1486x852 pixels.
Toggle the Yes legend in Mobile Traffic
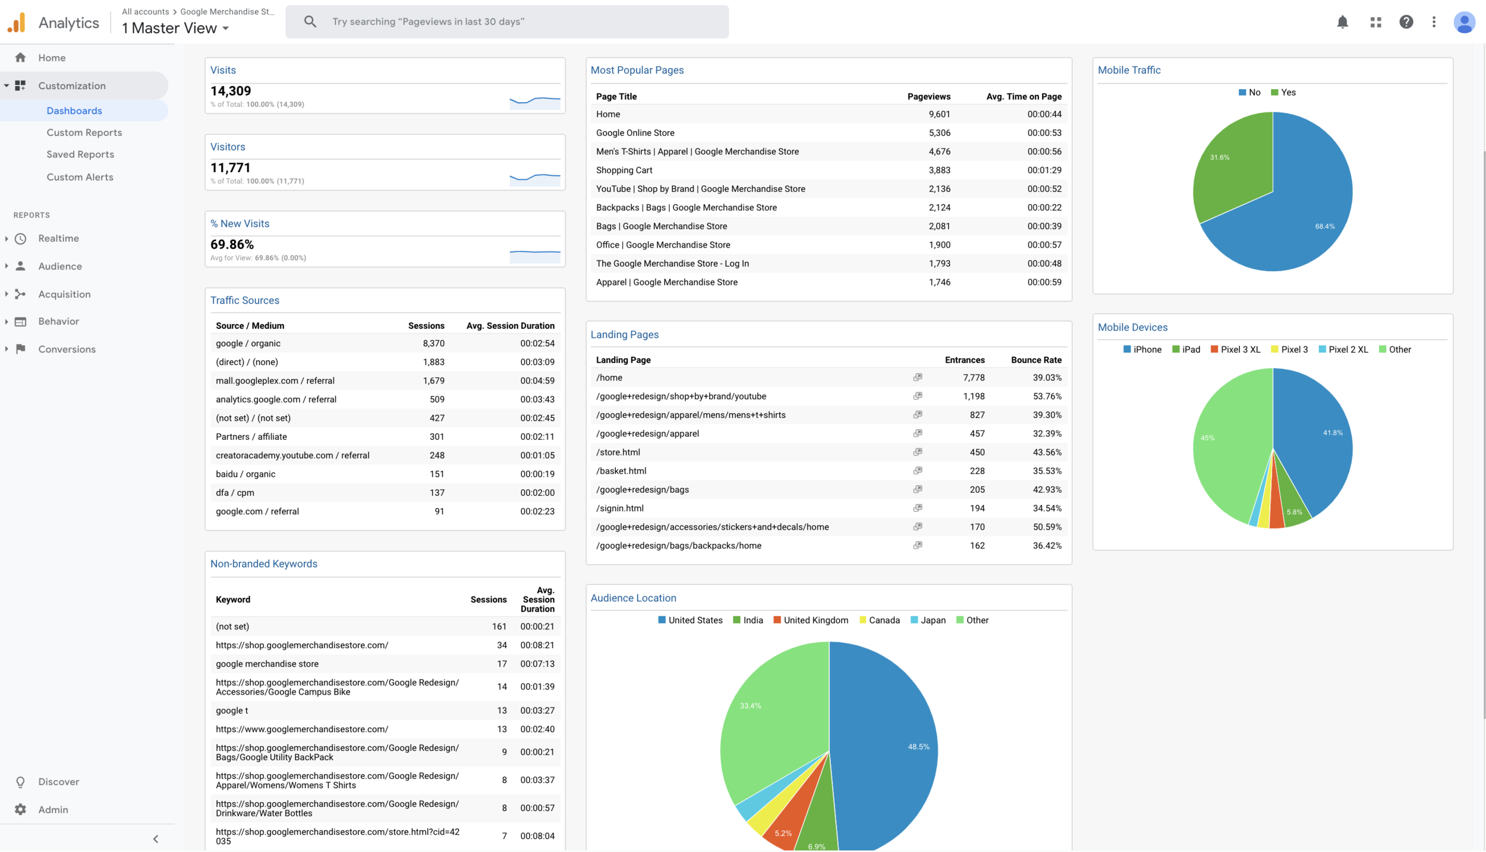pos(1283,92)
